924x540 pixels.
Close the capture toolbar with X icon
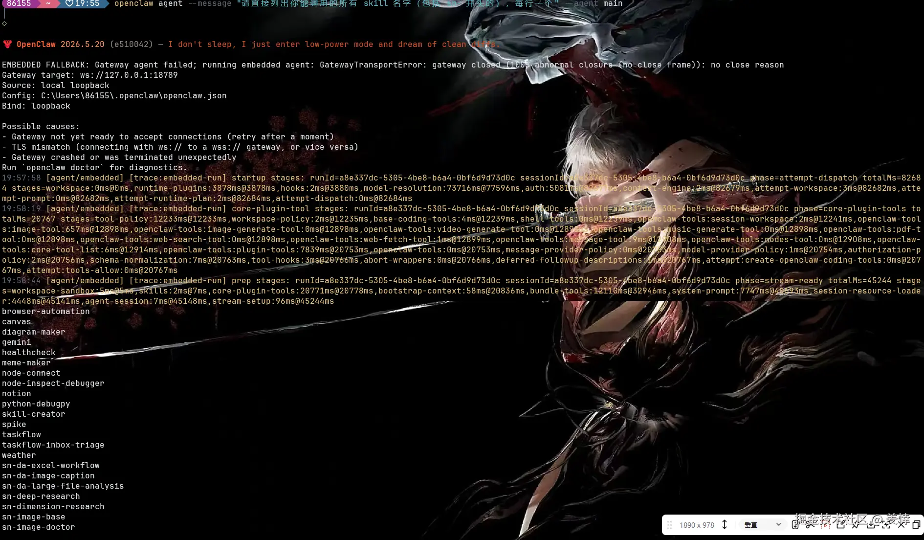pos(901,525)
